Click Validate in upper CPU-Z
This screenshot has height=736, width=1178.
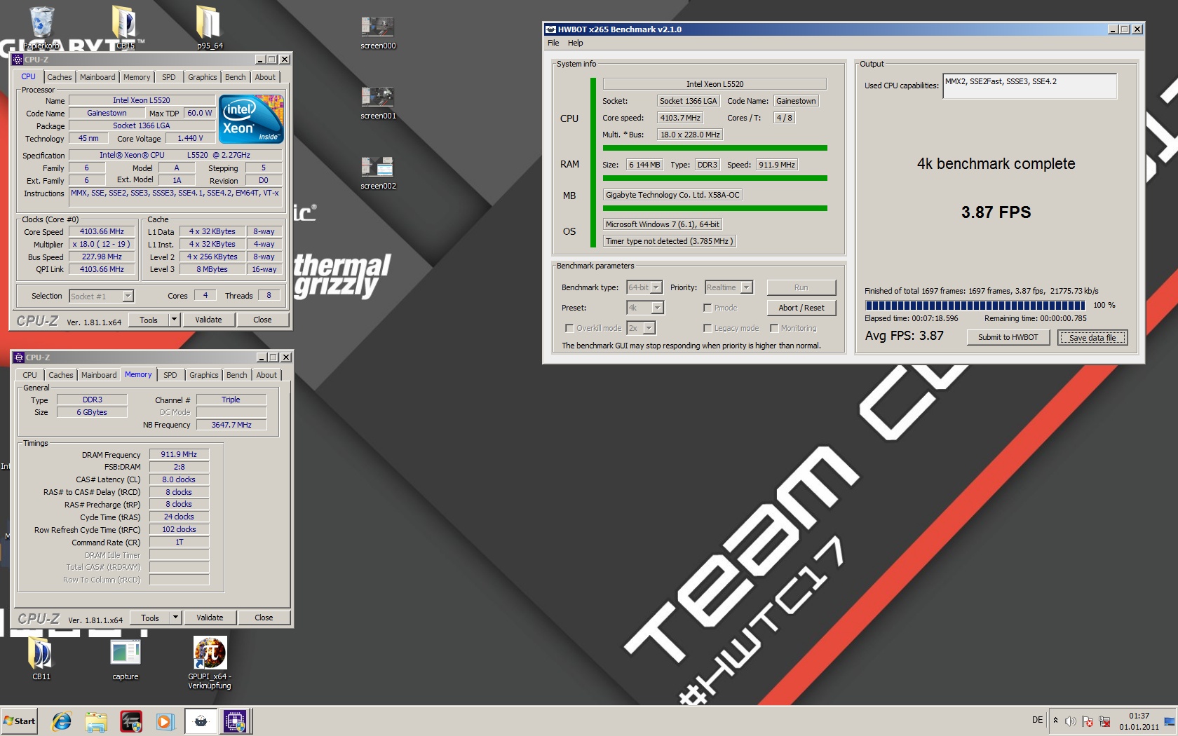(208, 320)
